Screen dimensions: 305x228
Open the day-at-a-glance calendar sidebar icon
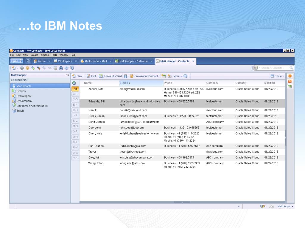[290, 86]
